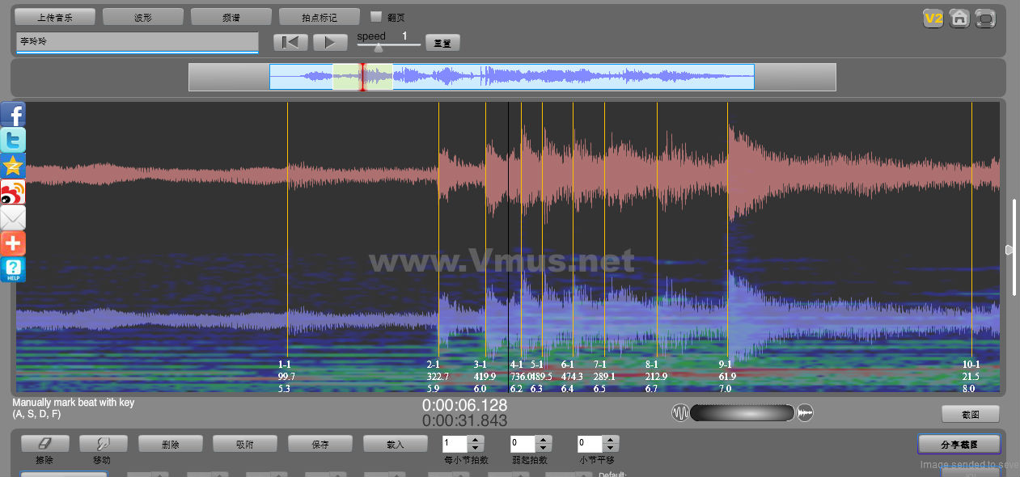Switch to the 波形 waveform view
The width and height of the screenshot is (1020, 477).
tap(143, 17)
